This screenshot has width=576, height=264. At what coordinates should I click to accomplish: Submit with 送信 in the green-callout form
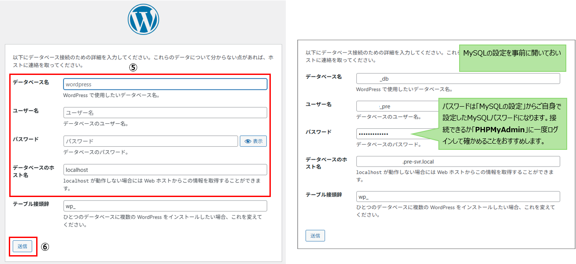tap(315, 236)
